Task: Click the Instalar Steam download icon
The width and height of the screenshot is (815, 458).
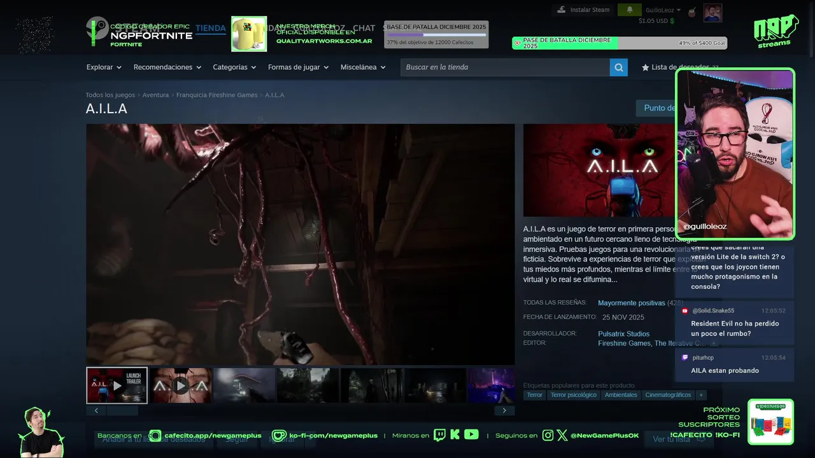Action: [x=561, y=10]
